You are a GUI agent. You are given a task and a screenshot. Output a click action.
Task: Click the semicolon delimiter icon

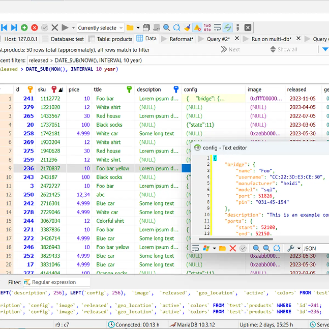coord(238,28)
